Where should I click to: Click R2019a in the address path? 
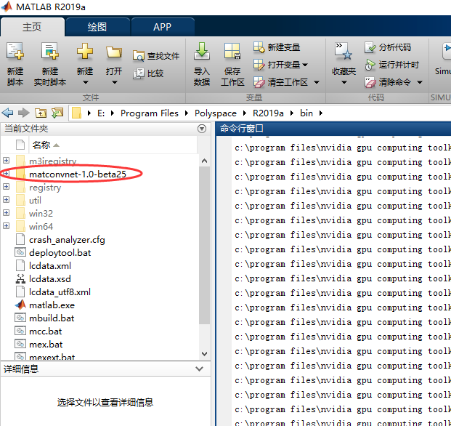pos(268,113)
